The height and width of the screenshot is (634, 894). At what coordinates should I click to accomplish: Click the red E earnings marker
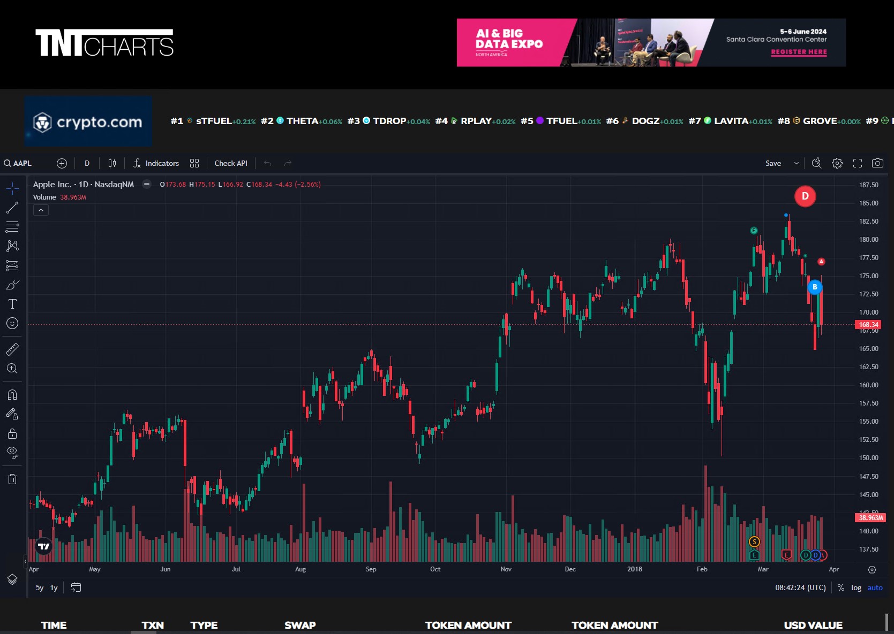(x=786, y=555)
